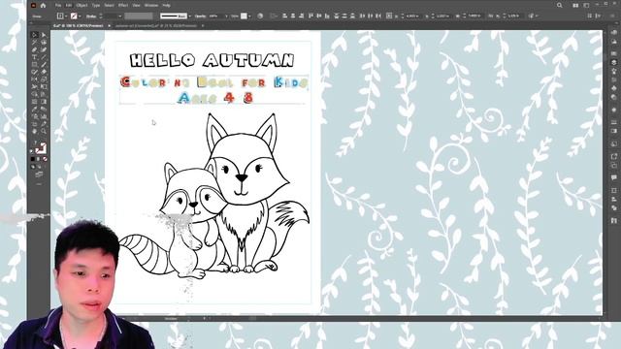The image size is (621, 349).
Task: Pick the Symbol Sprayer tool
Action: tap(35, 116)
